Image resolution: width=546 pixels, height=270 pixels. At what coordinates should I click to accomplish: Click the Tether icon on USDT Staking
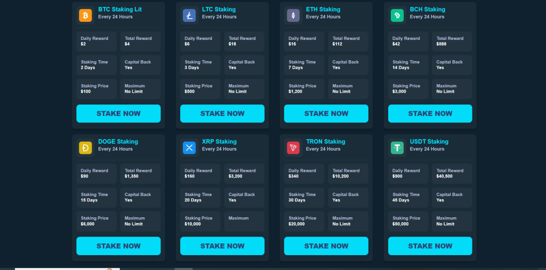[x=397, y=148]
